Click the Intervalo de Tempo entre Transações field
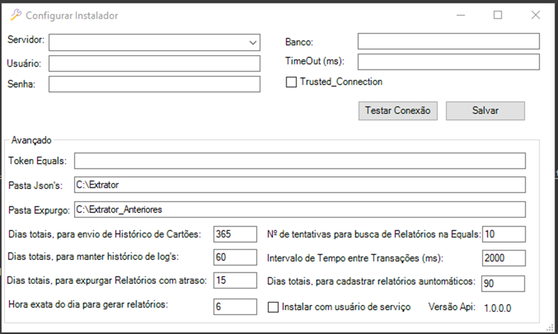Image resolution: width=558 pixels, height=334 pixels. coord(504,258)
